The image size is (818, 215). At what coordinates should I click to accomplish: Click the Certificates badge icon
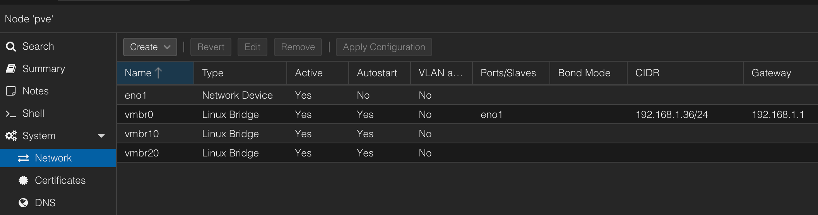pos(23,180)
